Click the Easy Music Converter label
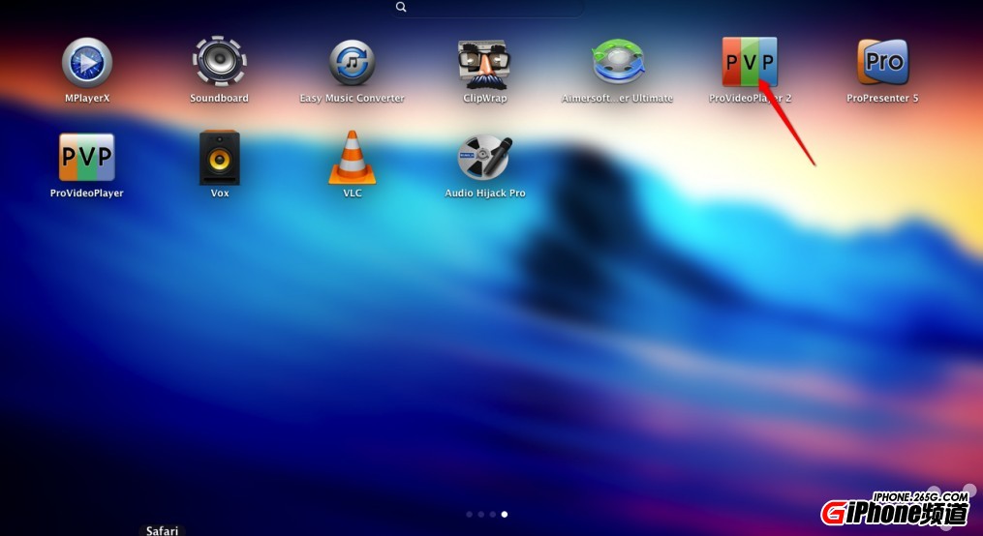This screenshot has width=983, height=536. click(353, 99)
